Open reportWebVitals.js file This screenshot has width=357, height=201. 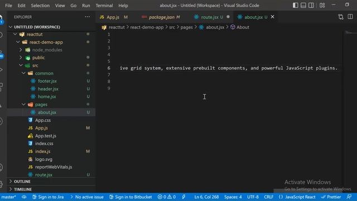pos(54,167)
